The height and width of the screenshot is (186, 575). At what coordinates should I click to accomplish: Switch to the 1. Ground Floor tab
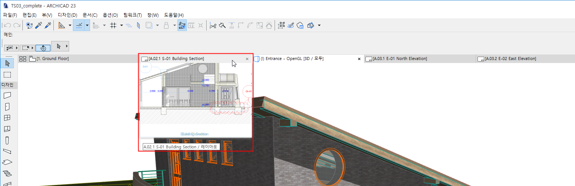click(x=52, y=59)
